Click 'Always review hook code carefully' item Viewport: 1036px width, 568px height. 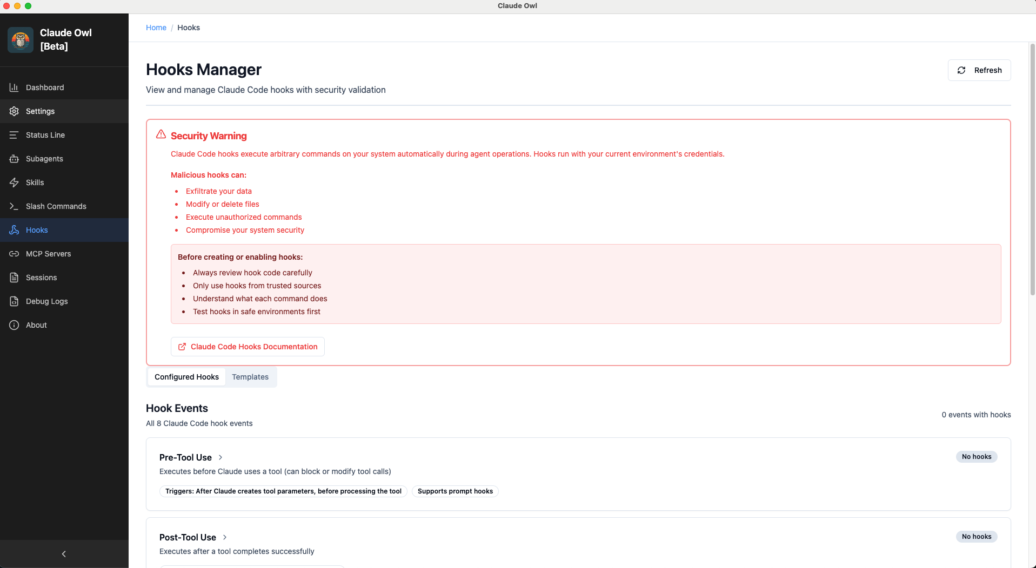[252, 273]
